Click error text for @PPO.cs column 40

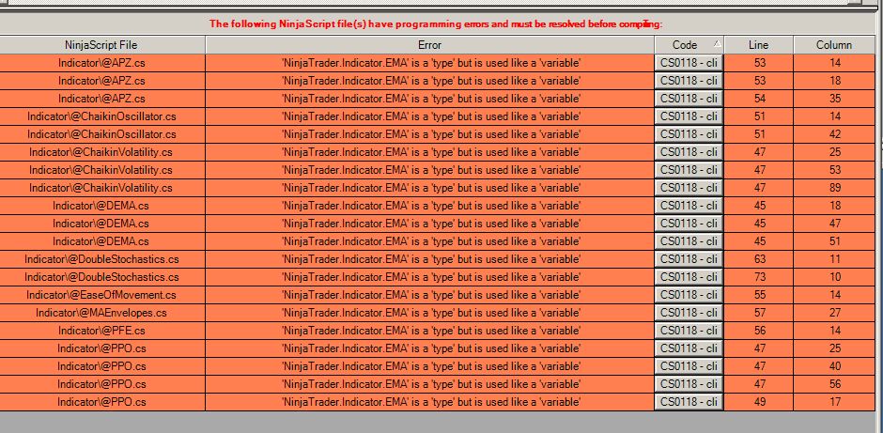[x=430, y=366]
